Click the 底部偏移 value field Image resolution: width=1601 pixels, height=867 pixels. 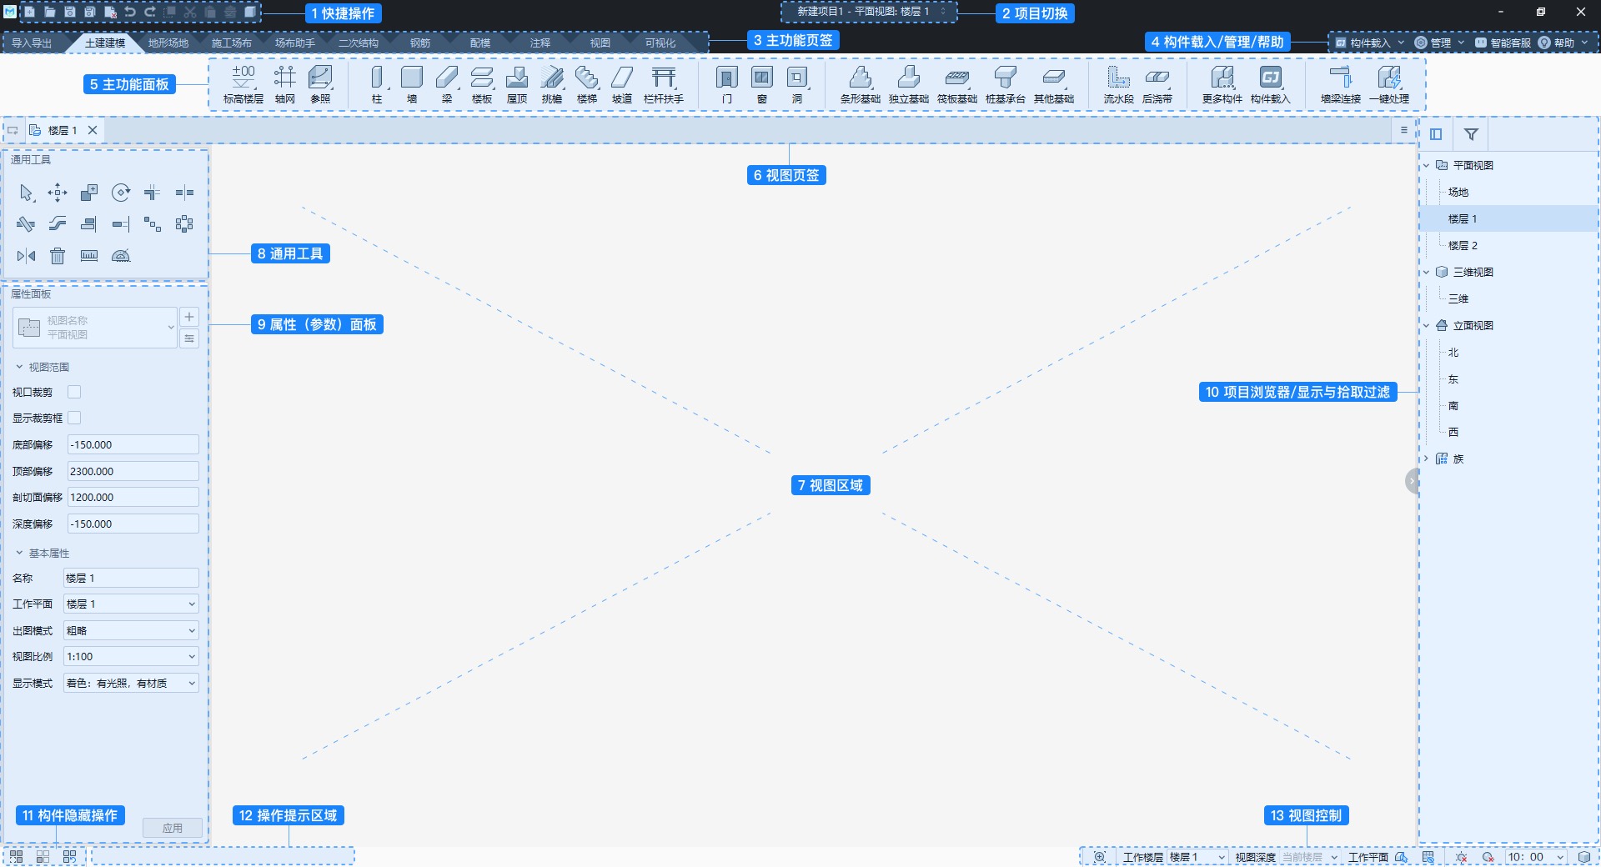[x=133, y=444]
